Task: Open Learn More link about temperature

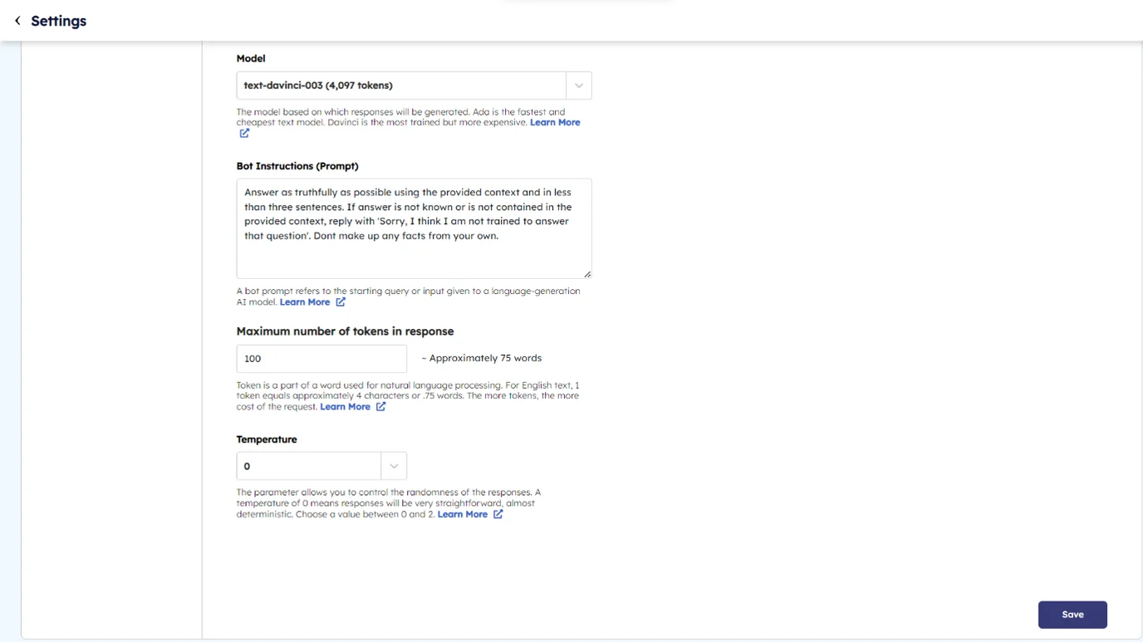Action: pos(462,514)
